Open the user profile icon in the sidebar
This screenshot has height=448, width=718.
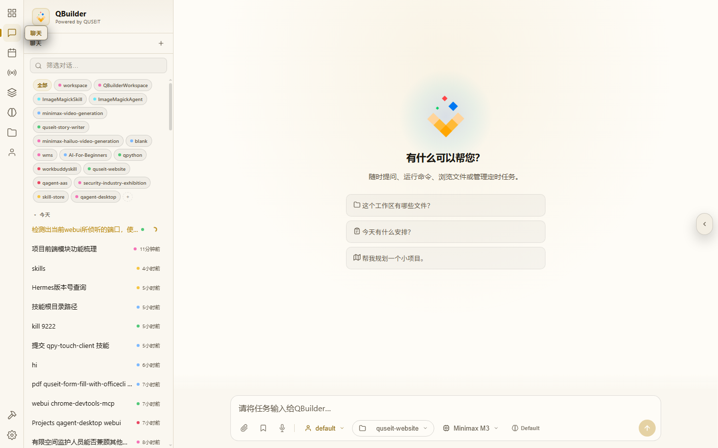click(x=12, y=152)
